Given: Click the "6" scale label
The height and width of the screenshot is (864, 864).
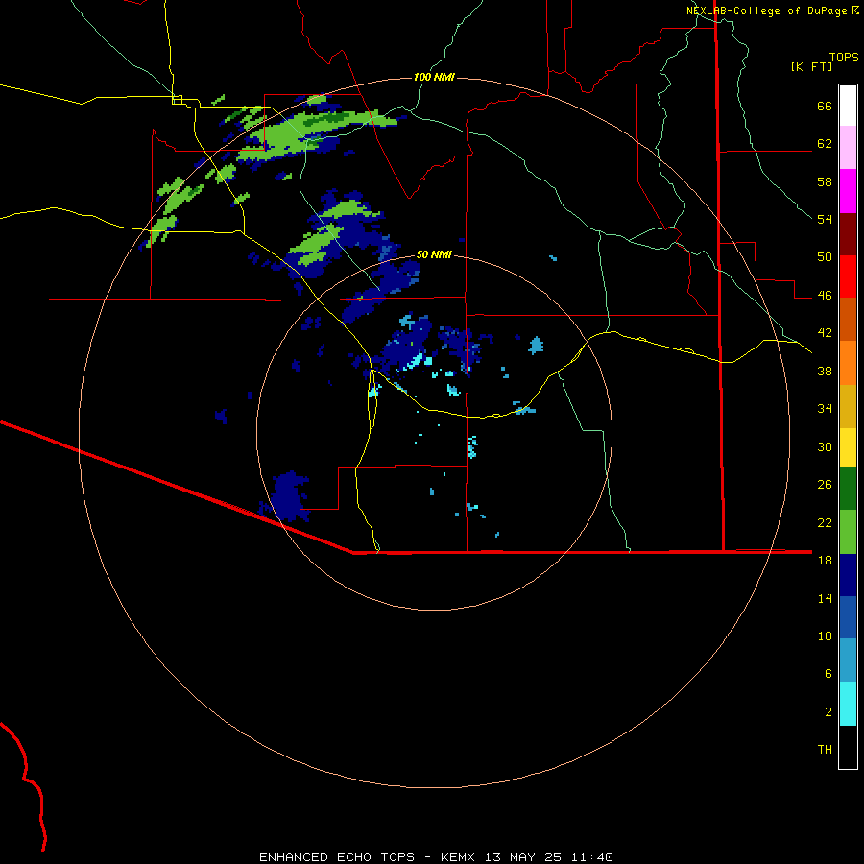Looking at the screenshot, I should click(828, 674).
